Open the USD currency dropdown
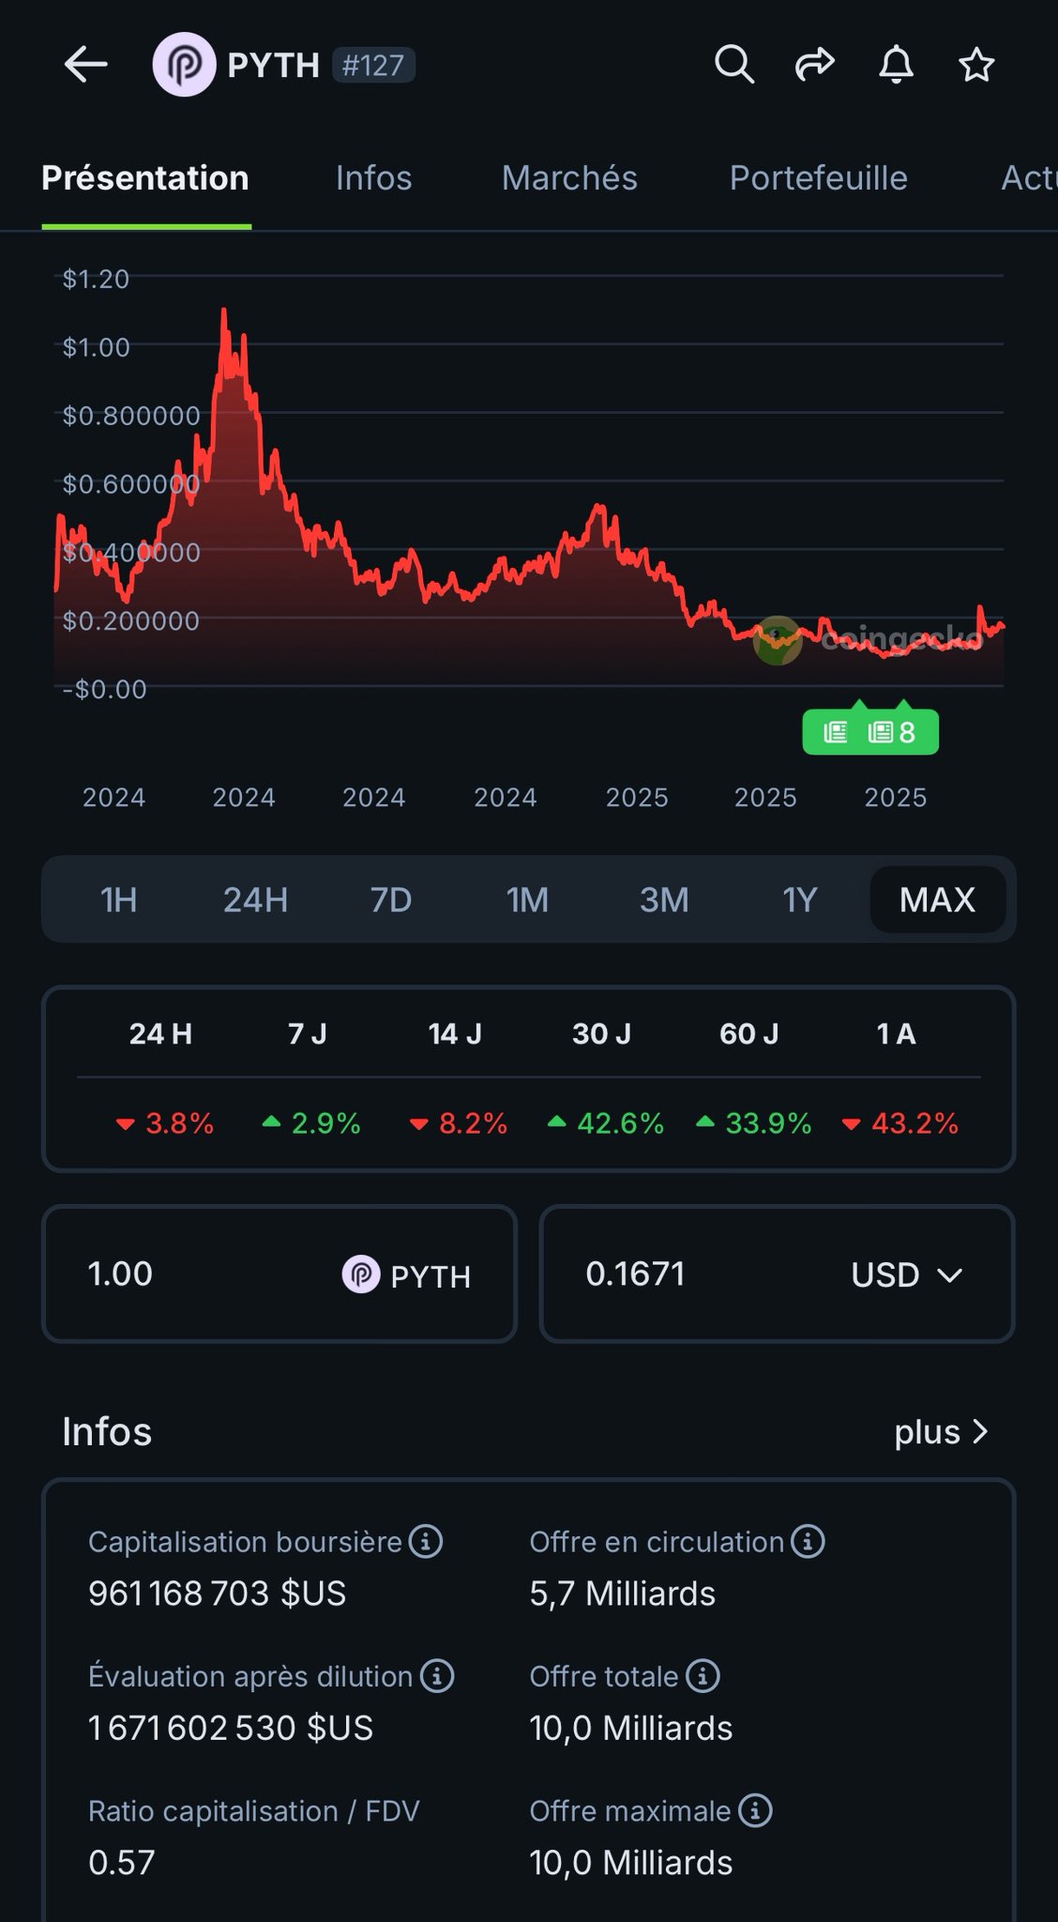This screenshot has width=1058, height=1922. (906, 1274)
